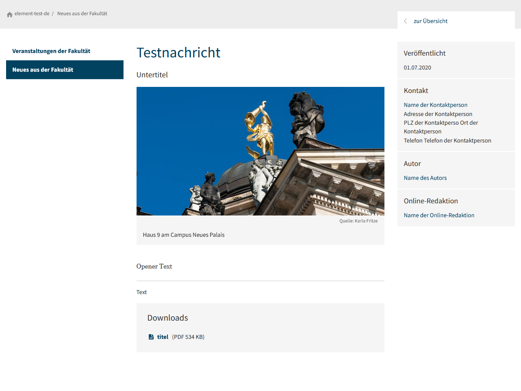Image resolution: width=521 pixels, height=391 pixels.
Task: Click the Neues Palais building photo
Action: [x=260, y=151]
